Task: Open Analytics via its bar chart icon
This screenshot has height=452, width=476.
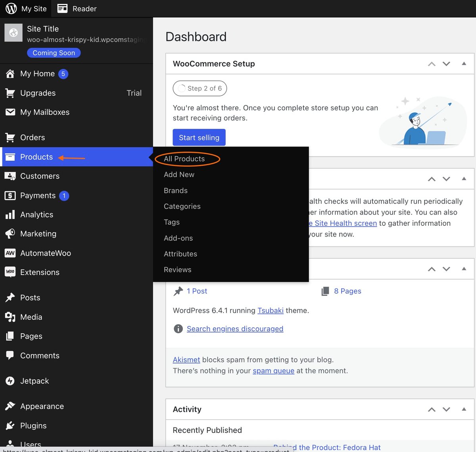Action: click(11, 215)
